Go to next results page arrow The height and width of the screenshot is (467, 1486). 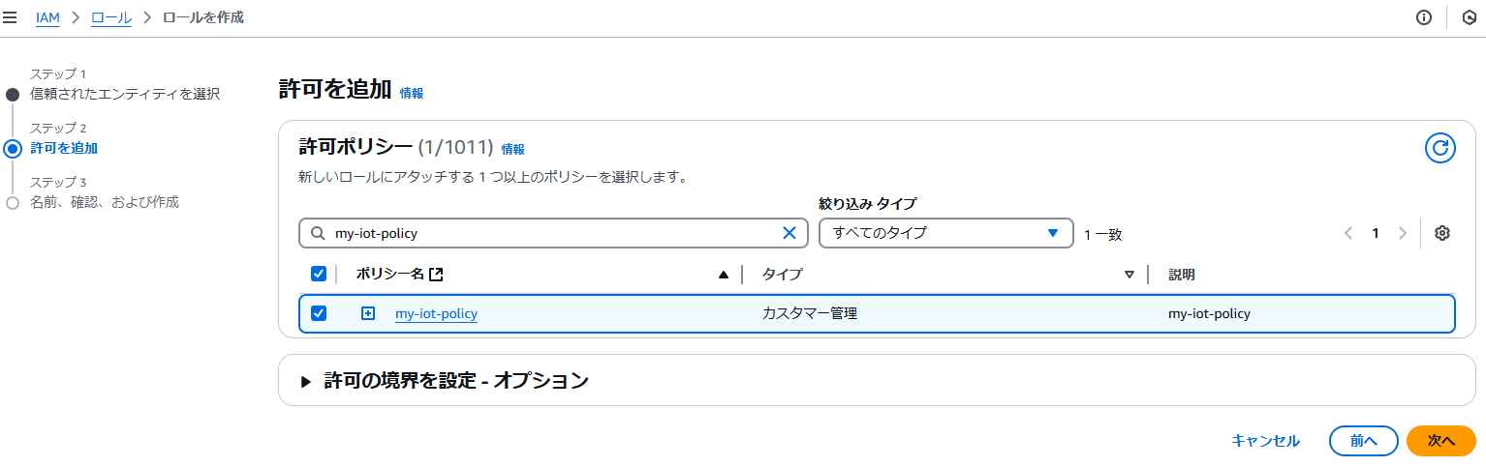coord(1402,233)
